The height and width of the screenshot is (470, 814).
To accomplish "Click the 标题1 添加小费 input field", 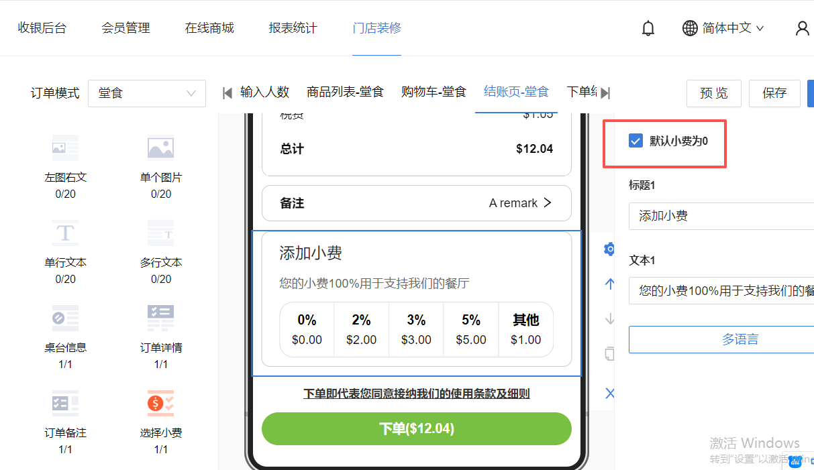I will point(721,216).
